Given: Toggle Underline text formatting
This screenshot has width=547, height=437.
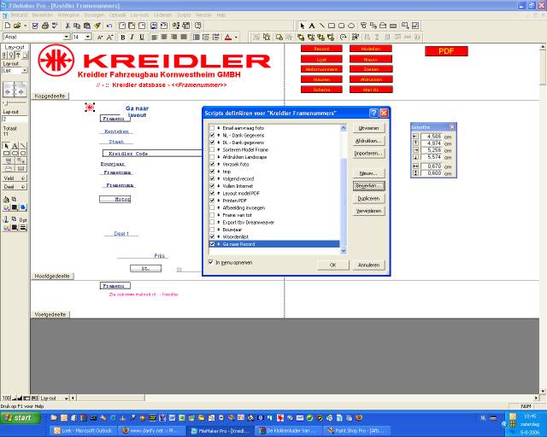Looking at the screenshot, I should point(142,37).
